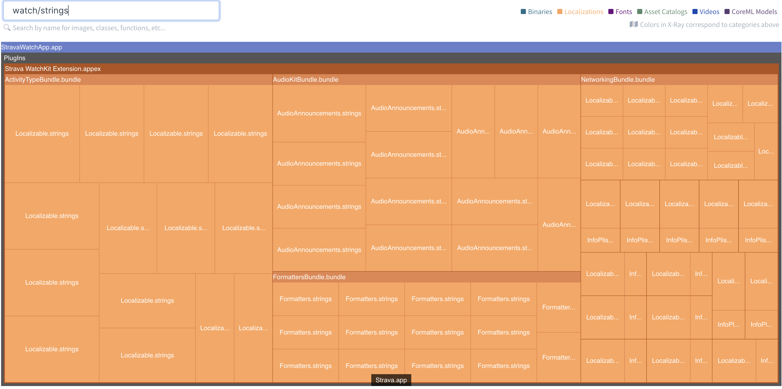The image size is (782, 389).
Task: Select top-left AudioAnnouncements.strings block
Action: pyautogui.click(x=319, y=113)
